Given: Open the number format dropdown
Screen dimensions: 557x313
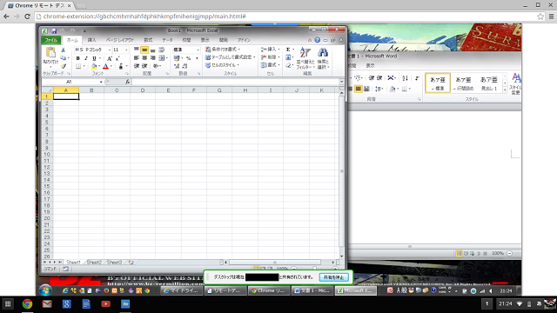Looking at the screenshot, I should (x=198, y=50).
